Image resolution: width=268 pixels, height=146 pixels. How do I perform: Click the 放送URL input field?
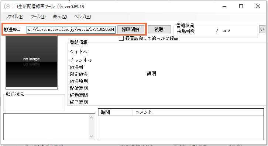click(x=71, y=30)
